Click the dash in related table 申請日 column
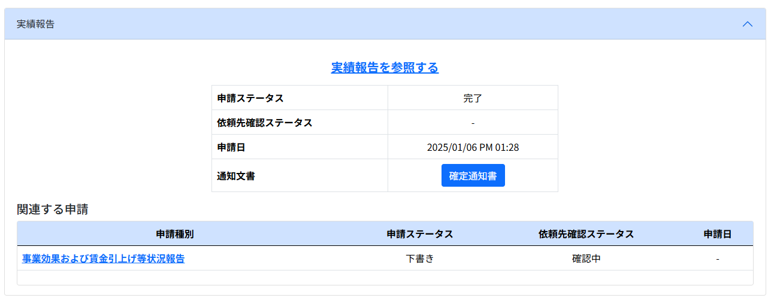This screenshot has height=301, width=774. 717,259
